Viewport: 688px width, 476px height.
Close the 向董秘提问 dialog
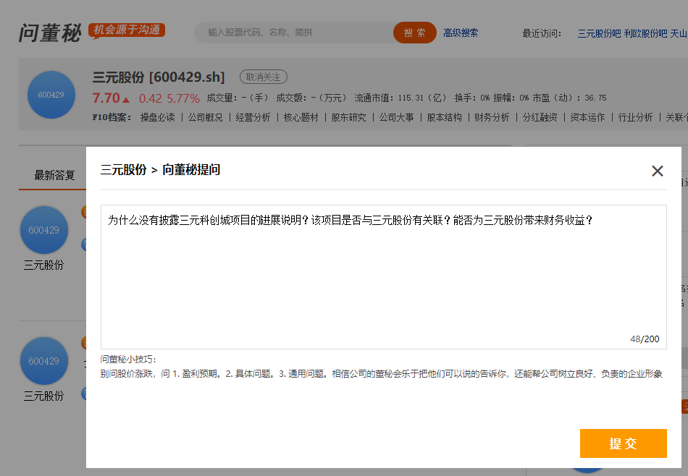click(657, 171)
